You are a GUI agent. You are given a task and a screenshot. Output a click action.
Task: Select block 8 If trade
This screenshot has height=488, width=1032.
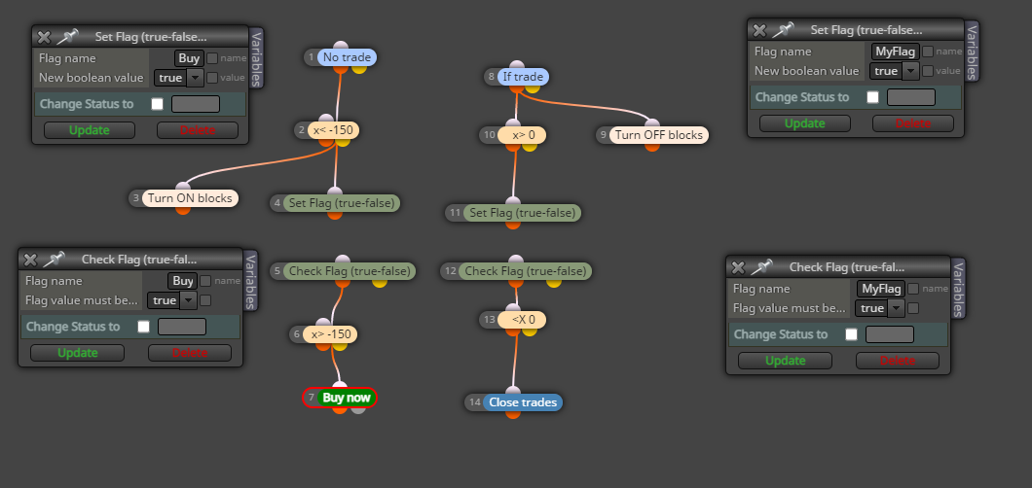(x=523, y=77)
